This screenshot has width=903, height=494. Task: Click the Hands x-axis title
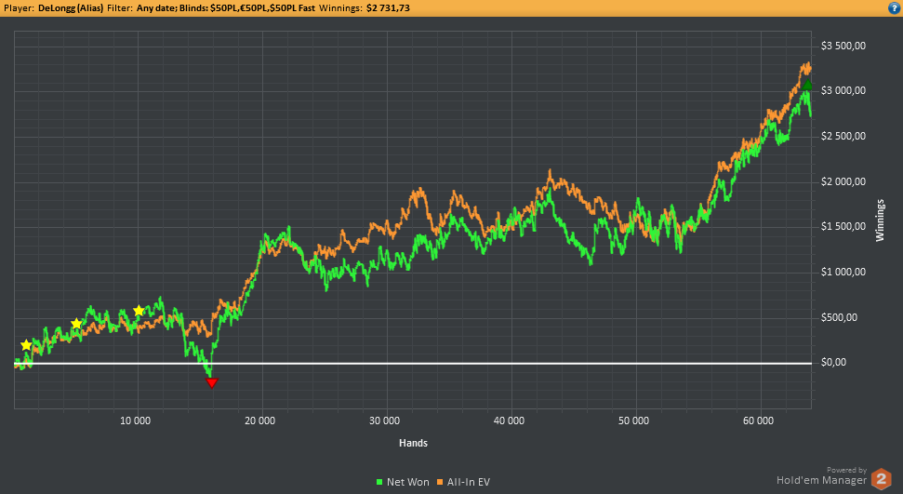[x=414, y=443]
